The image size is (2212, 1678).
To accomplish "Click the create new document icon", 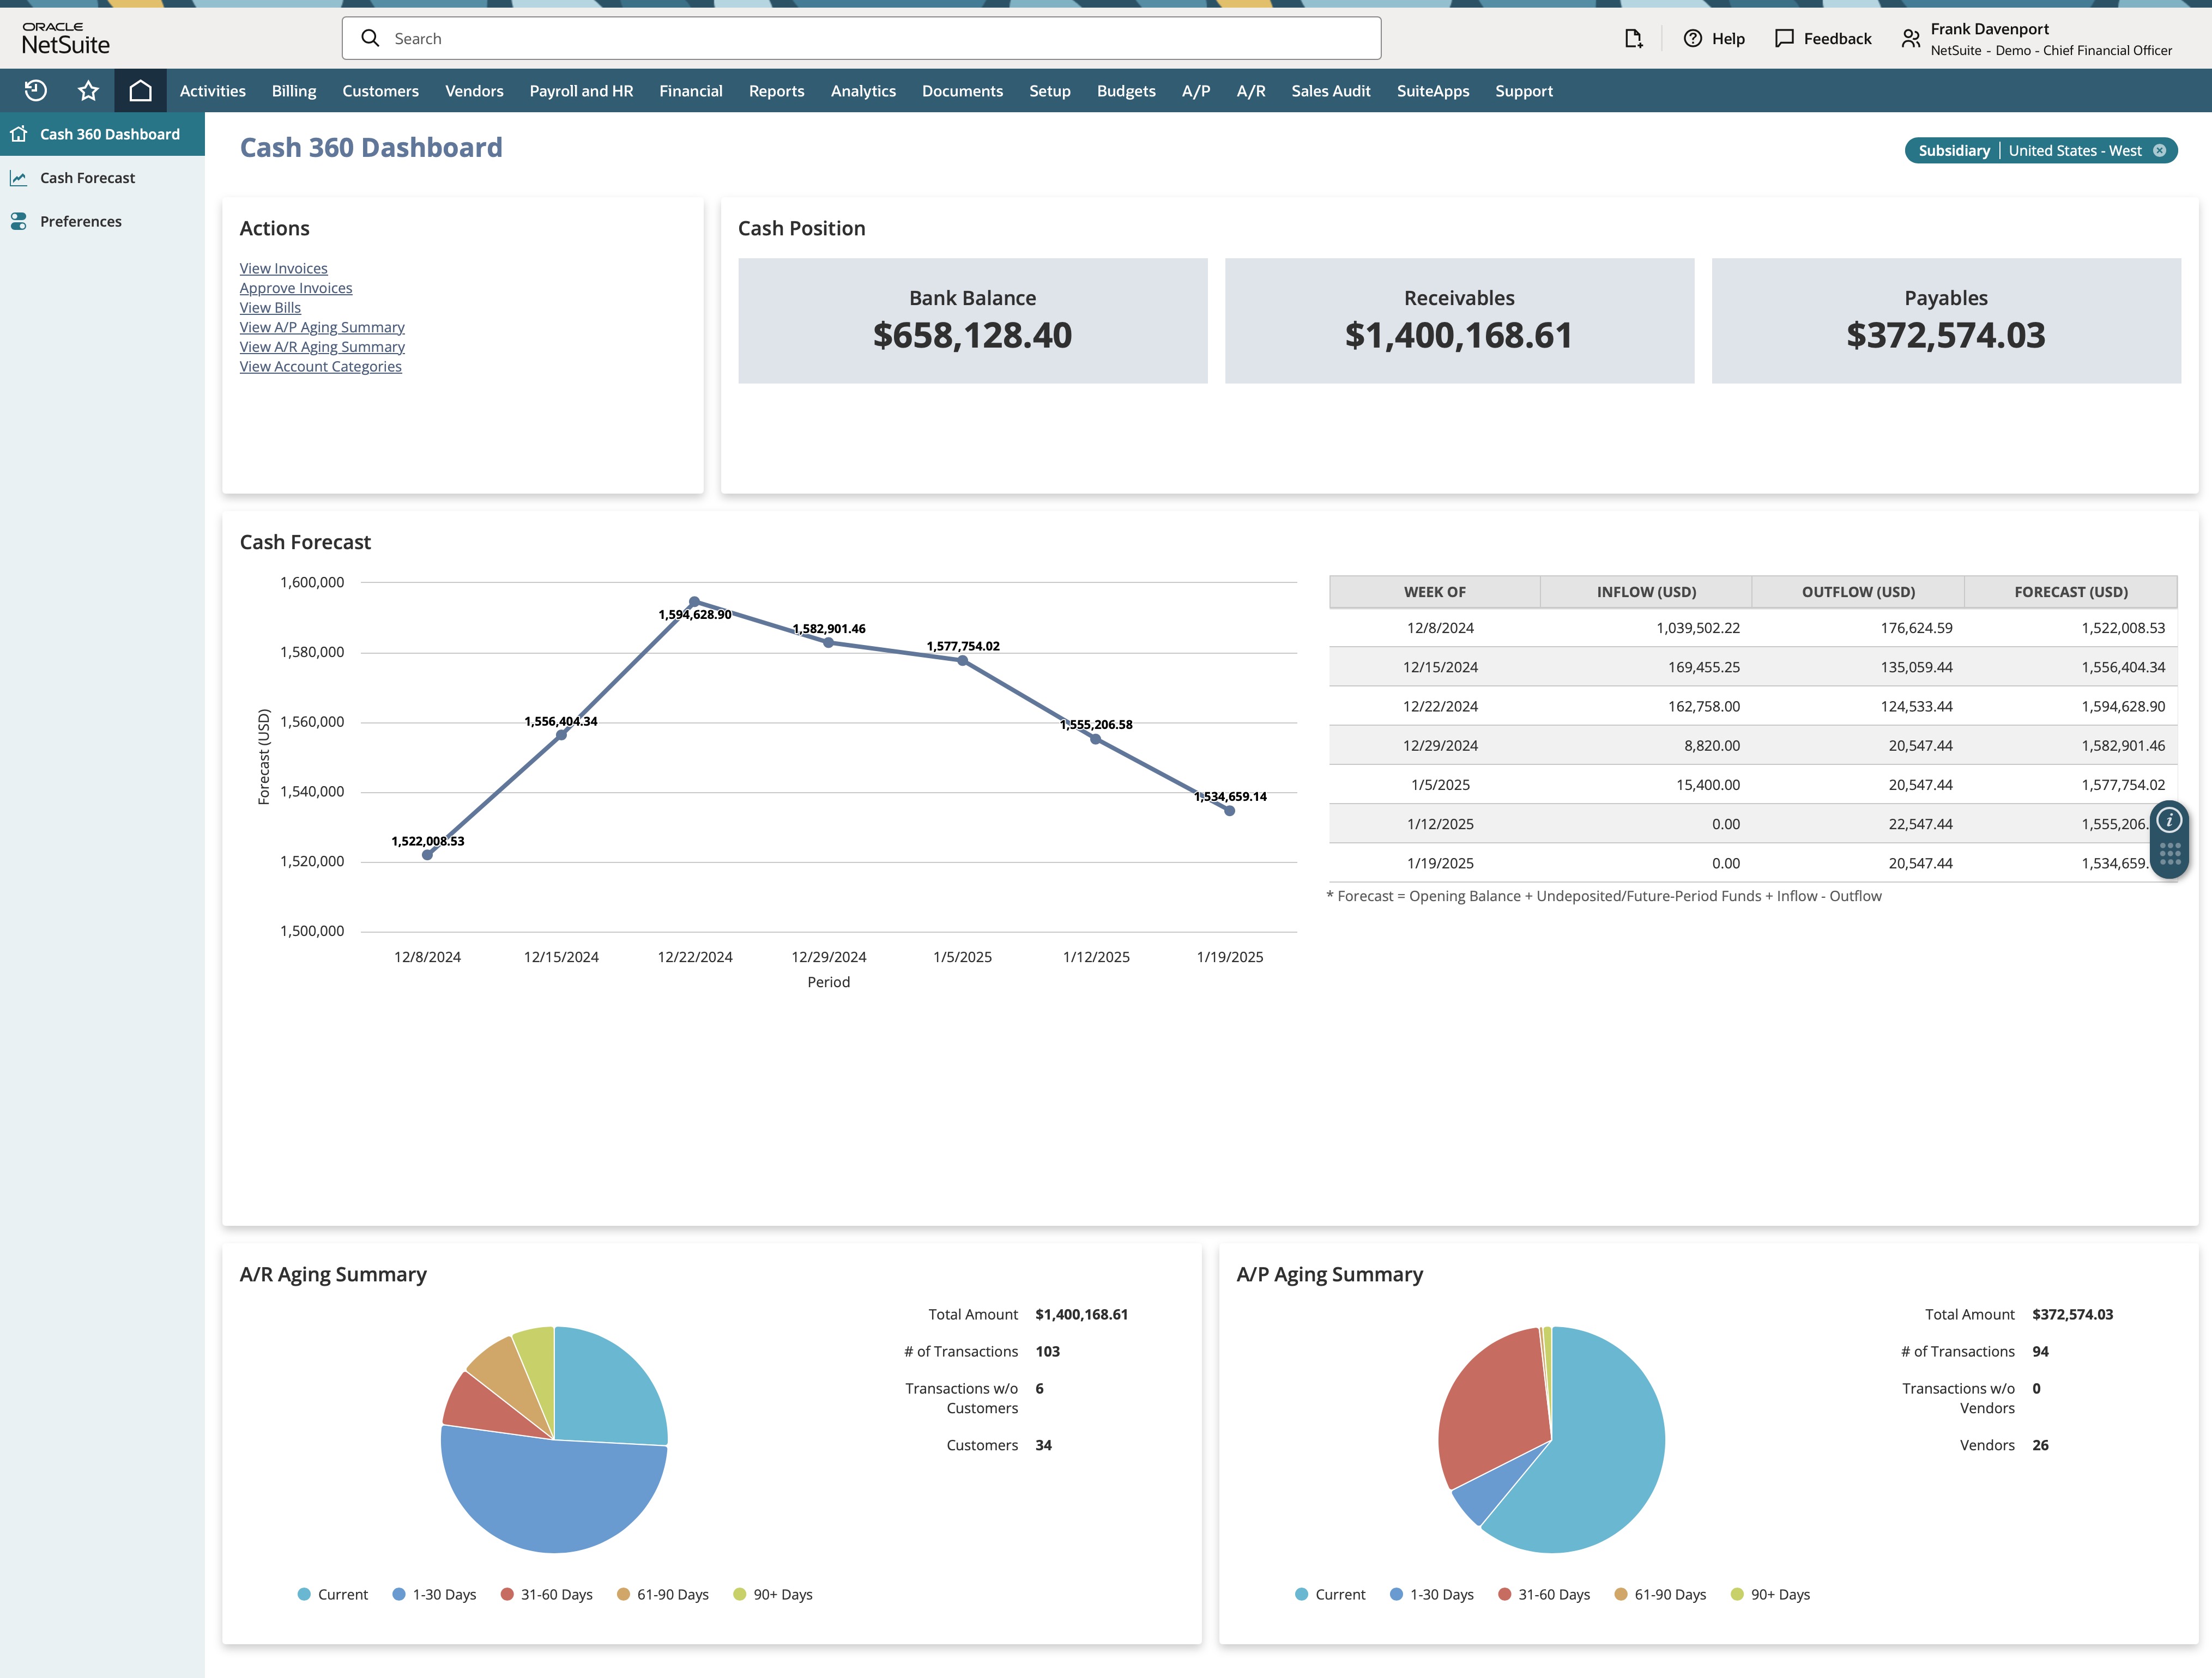I will pos(1634,38).
